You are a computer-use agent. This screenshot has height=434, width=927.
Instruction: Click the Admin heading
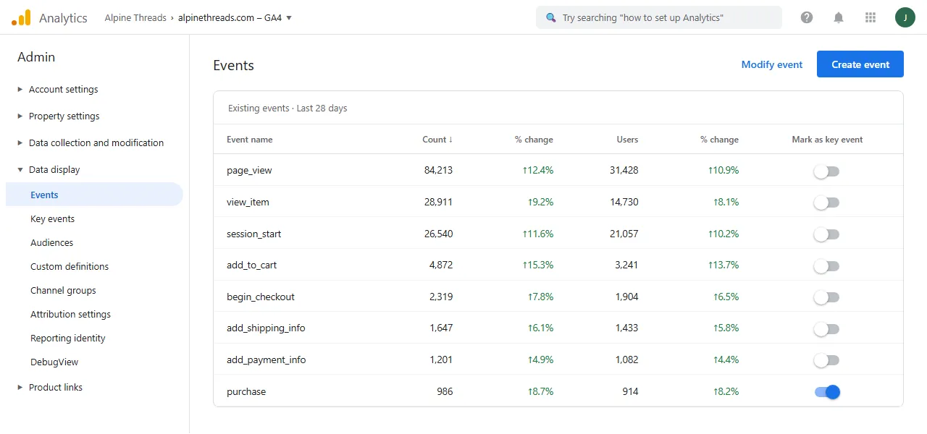point(36,57)
